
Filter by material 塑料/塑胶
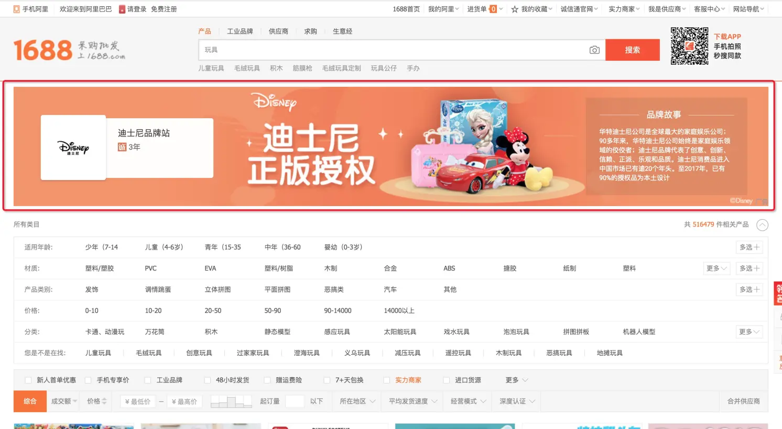100,268
